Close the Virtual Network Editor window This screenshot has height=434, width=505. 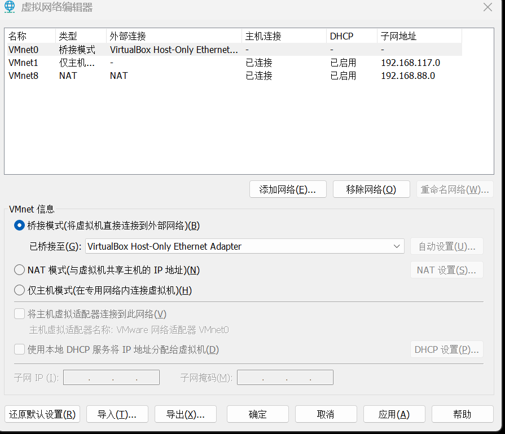tap(488, 7)
